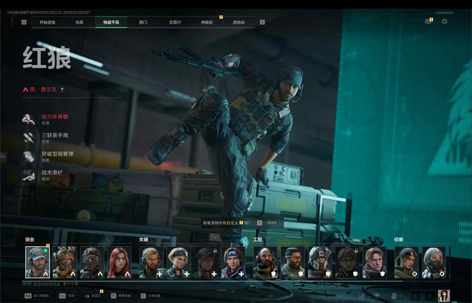Viewport: 472px width, 303px height.
Task: Switch to the 特勤处 tab
Action: point(207,22)
